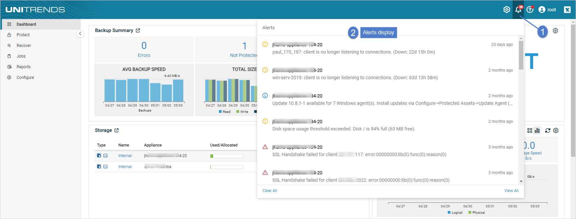
Task: Click info icon for the Update 10.8.1-1 alert
Action: click(265, 96)
